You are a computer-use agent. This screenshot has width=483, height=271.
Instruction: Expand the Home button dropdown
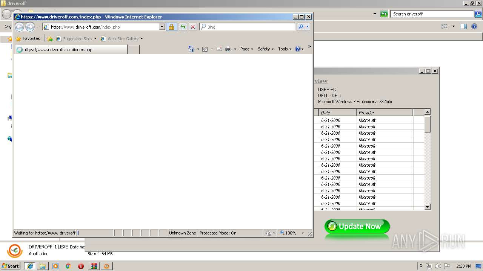coord(198,49)
